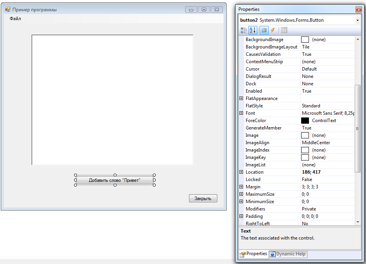The image size is (366, 264).
Task: Select the BackgroundImageLayout value Tile
Action: (x=305, y=47)
